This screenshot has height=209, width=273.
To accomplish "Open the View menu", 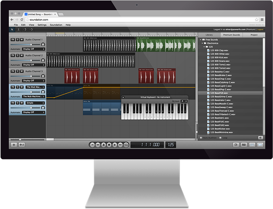I will pyautogui.click(x=31, y=25).
